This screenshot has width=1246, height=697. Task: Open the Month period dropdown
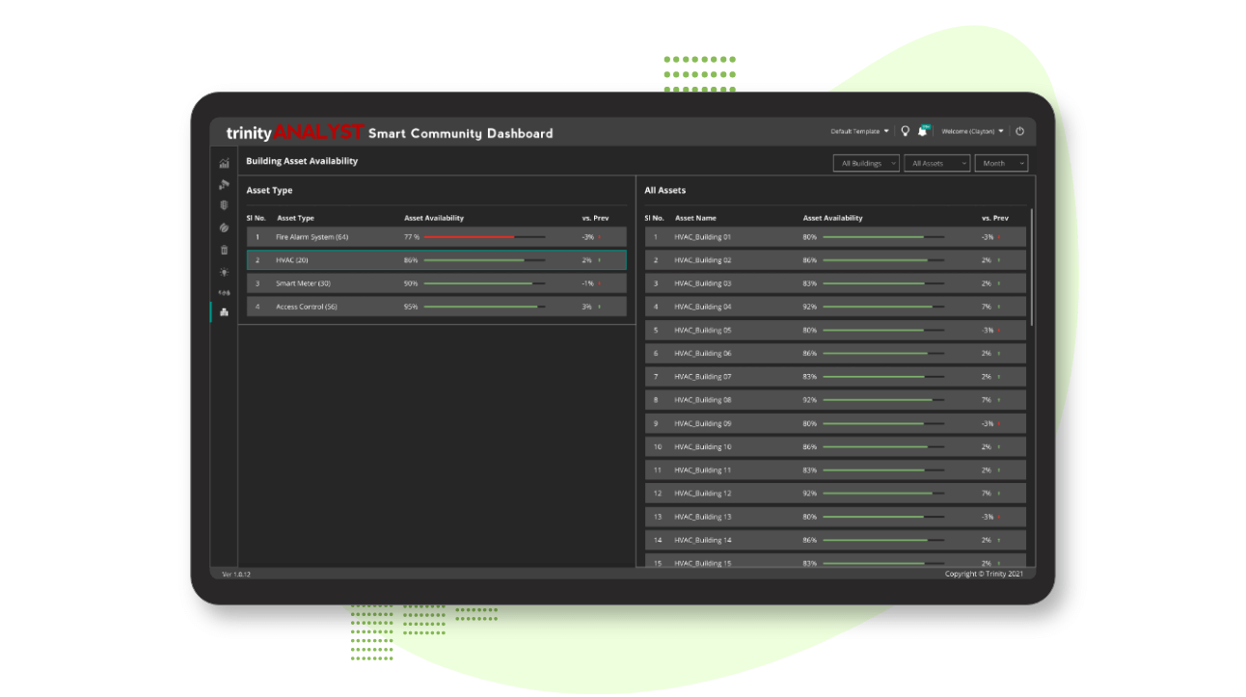pos(1001,164)
